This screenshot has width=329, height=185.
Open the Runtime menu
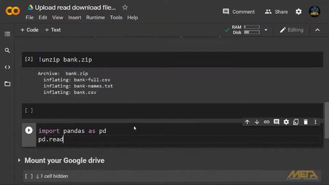coord(96,17)
